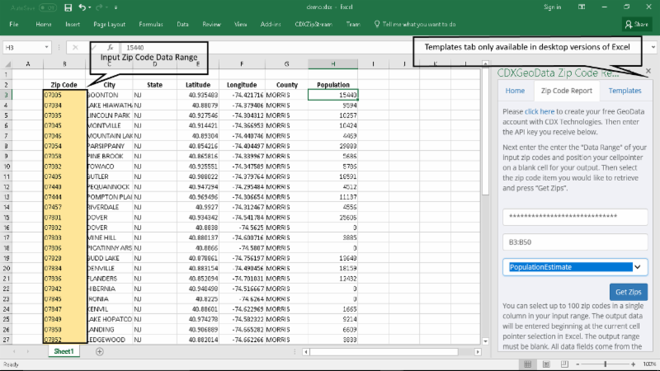Click the Share button
This screenshot has height=371, width=660.
click(x=637, y=25)
